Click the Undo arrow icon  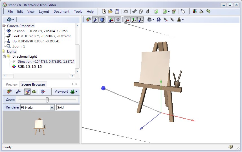coord(126,12)
